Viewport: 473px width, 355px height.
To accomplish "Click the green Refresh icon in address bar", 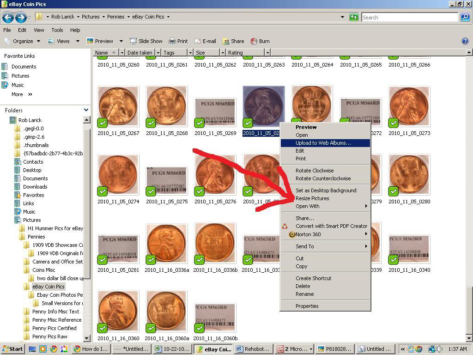I will click(x=353, y=17).
